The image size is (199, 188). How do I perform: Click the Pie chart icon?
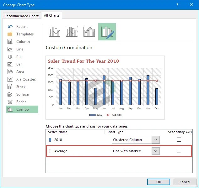click(x=10, y=57)
